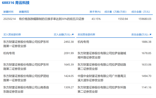Select buy amount 1645.39
Viewport: 156px width, 98px height.
click(x=69, y=65)
